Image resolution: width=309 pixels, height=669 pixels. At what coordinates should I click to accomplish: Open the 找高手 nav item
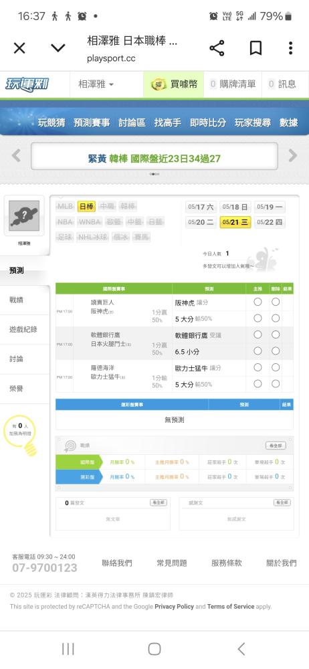point(168,123)
